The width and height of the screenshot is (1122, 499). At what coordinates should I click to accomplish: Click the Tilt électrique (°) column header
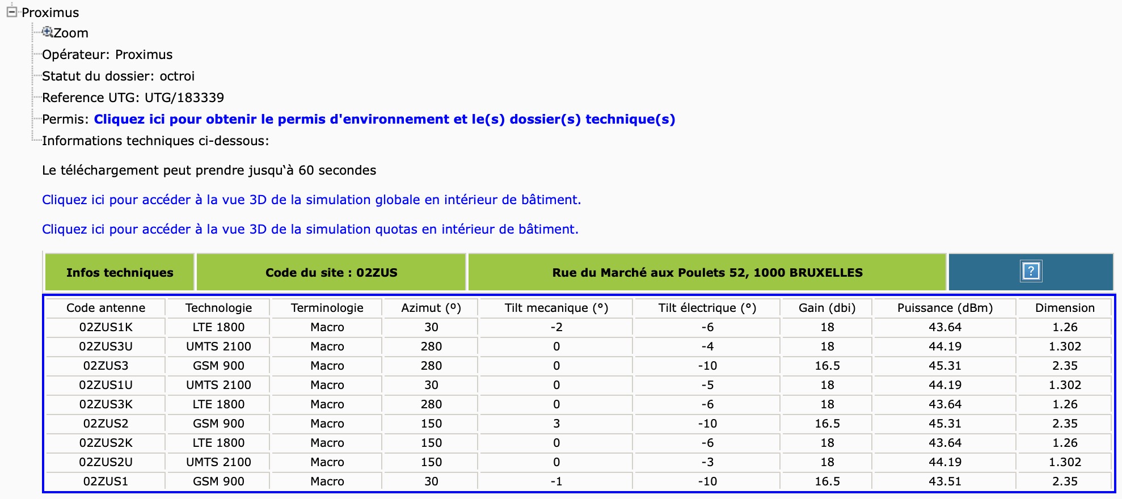pos(707,308)
